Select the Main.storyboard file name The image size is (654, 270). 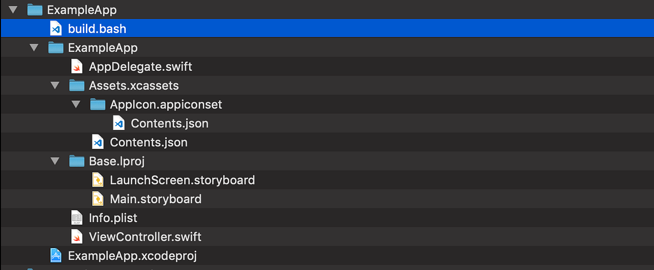coord(156,199)
